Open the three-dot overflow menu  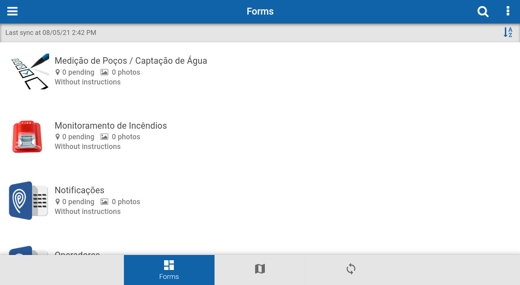coord(508,11)
